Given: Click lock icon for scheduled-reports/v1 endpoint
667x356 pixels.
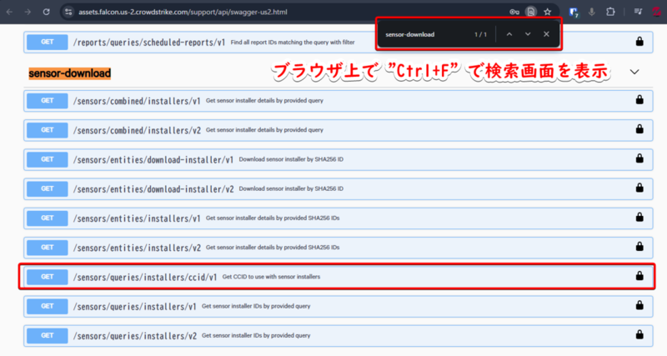Looking at the screenshot, I should pyautogui.click(x=639, y=41).
